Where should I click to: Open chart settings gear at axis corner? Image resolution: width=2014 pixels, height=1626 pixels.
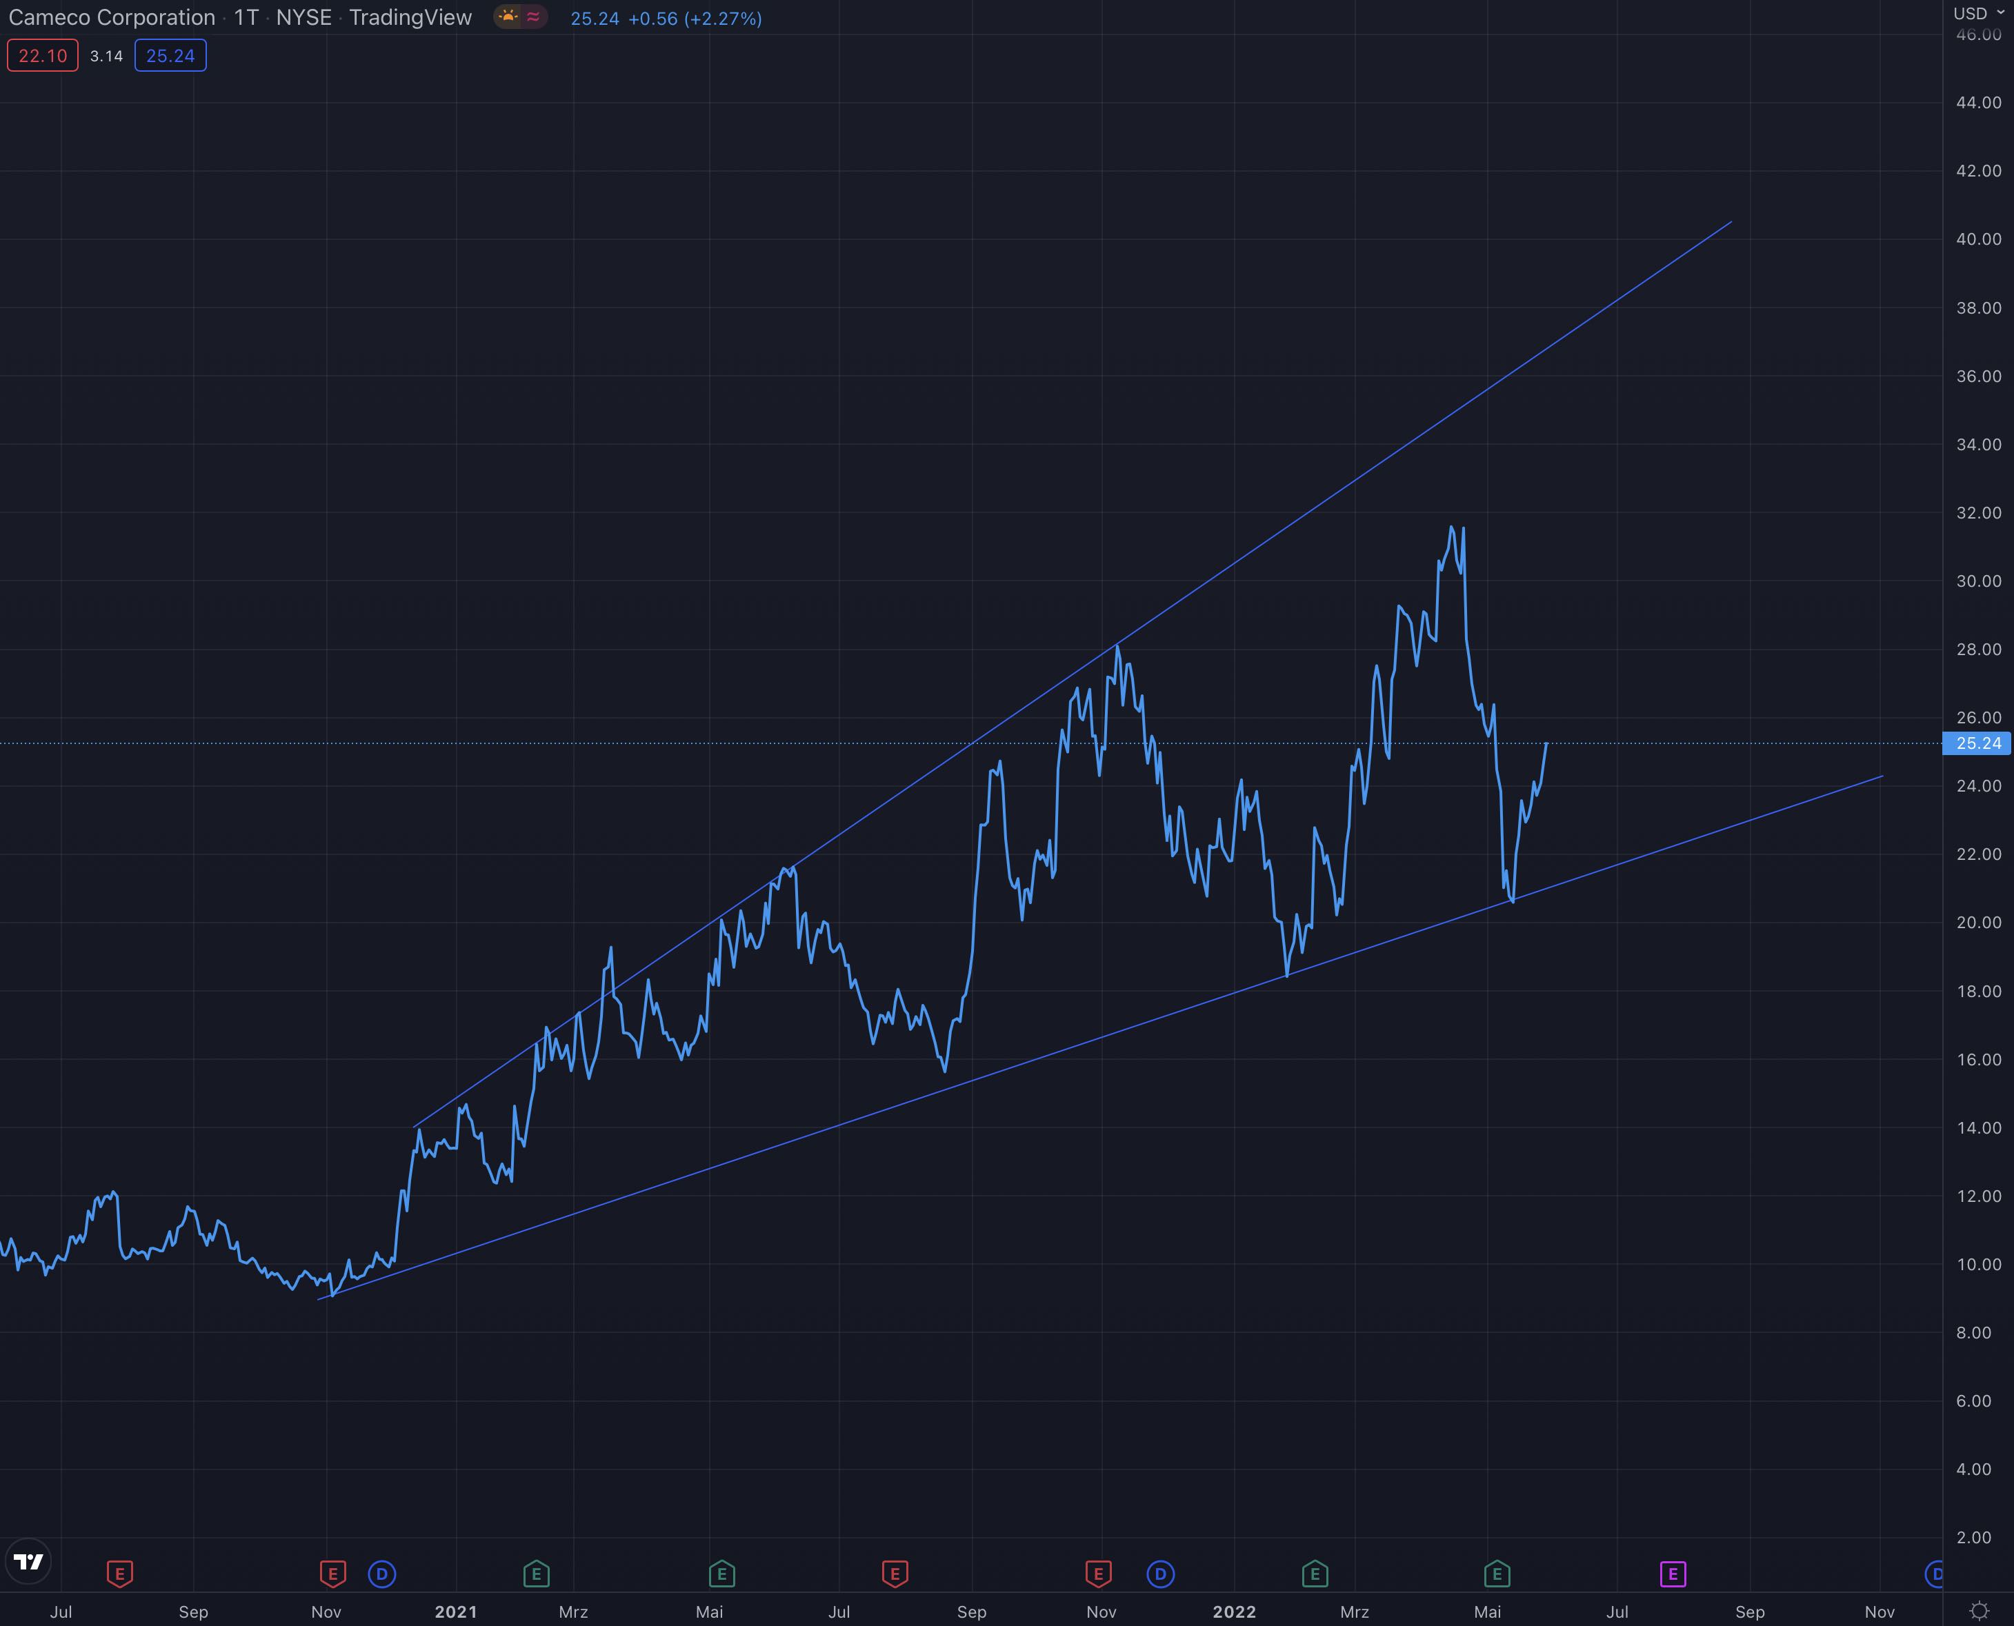(1978, 1610)
